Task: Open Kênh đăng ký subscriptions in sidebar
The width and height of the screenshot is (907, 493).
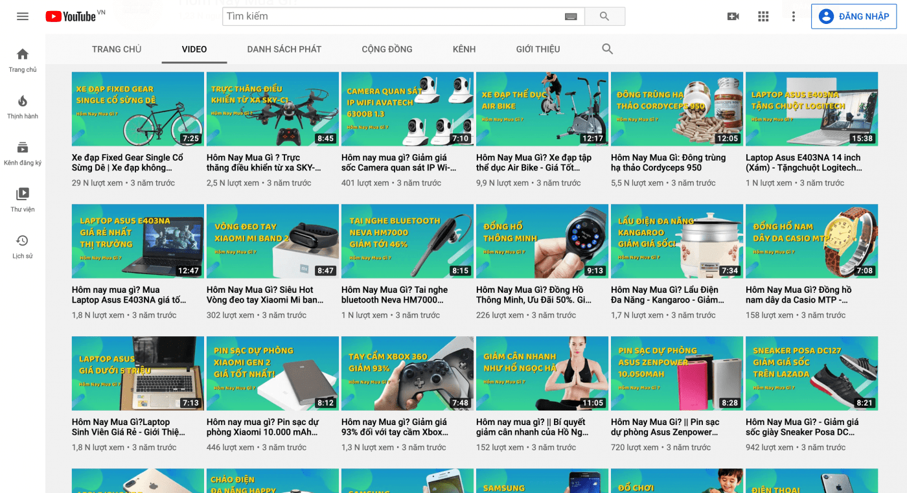Action: pyautogui.click(x=23, y=153)
